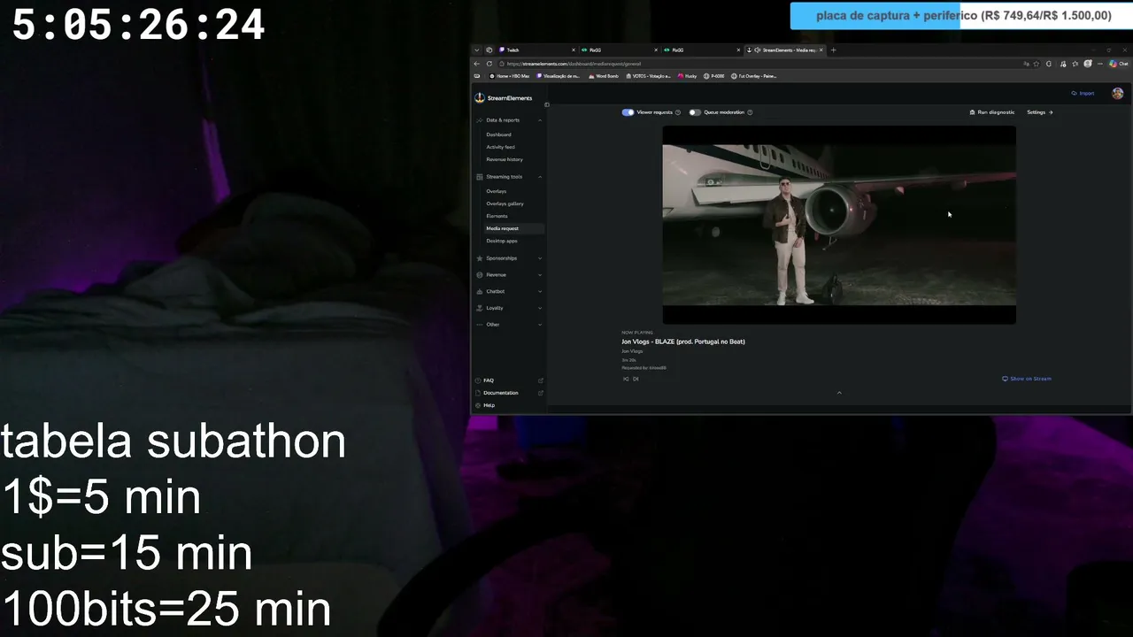Click the browser profile icon

(x=1088, y=64)
